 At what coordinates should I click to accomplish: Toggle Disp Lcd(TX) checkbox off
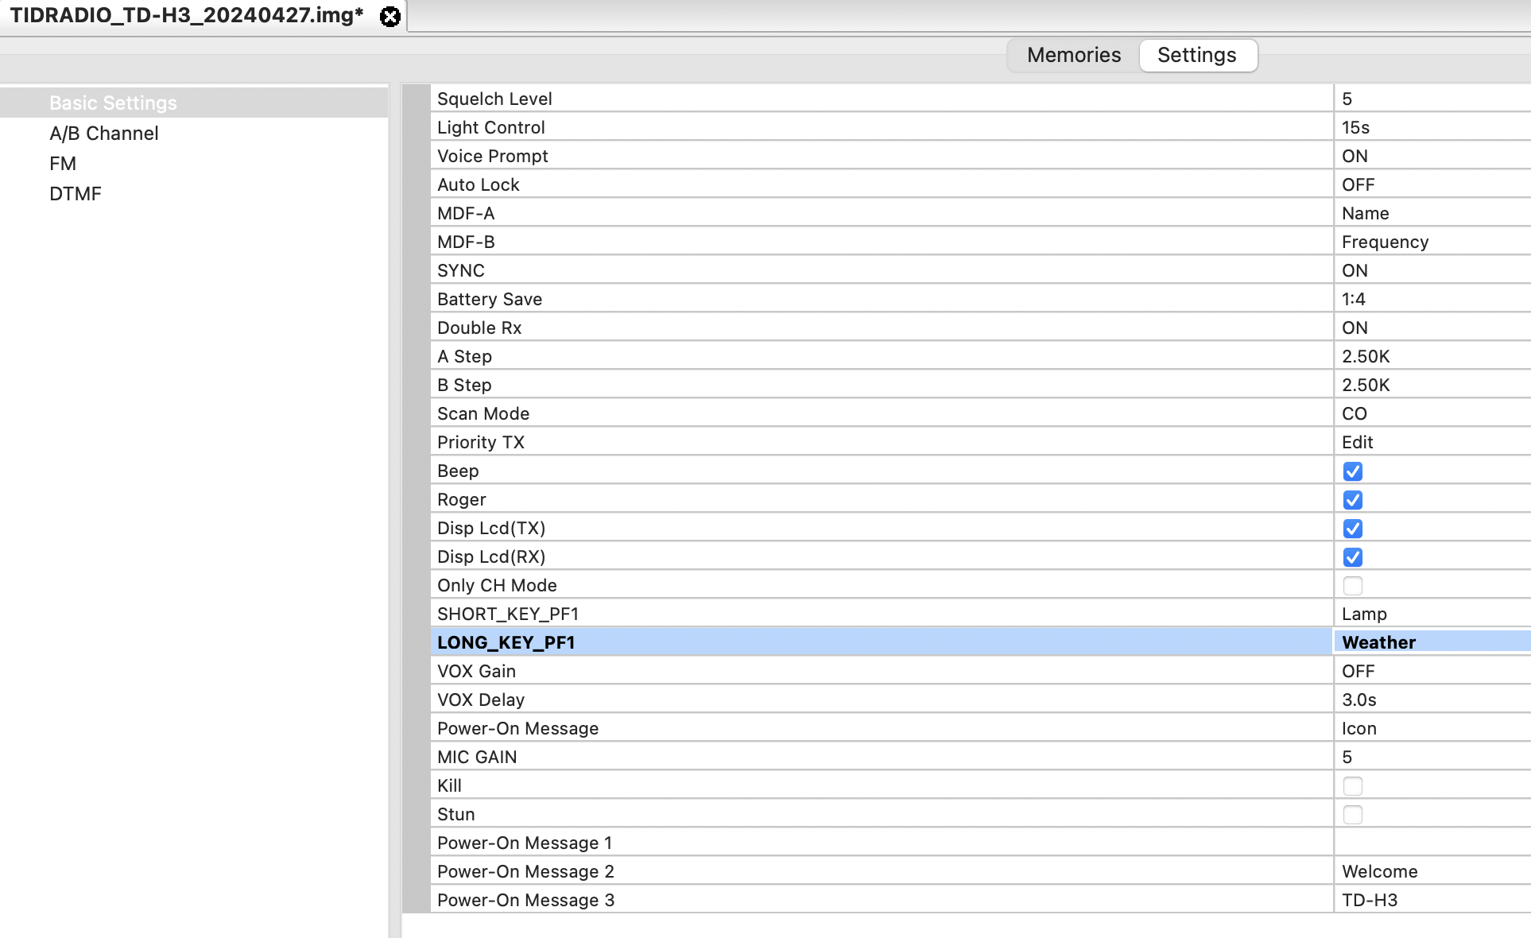(x=1352, y=529)
